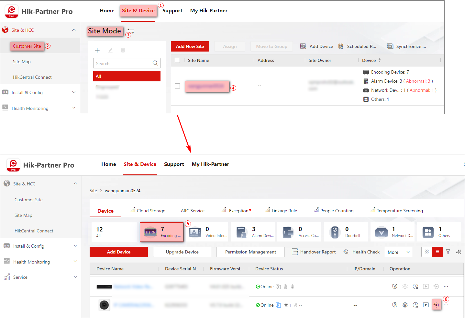The width and height of the screenshot is (465, 318).
Task: Open HikCentral Connect in the lower sidebar
Action: click(x=34, y=231)
